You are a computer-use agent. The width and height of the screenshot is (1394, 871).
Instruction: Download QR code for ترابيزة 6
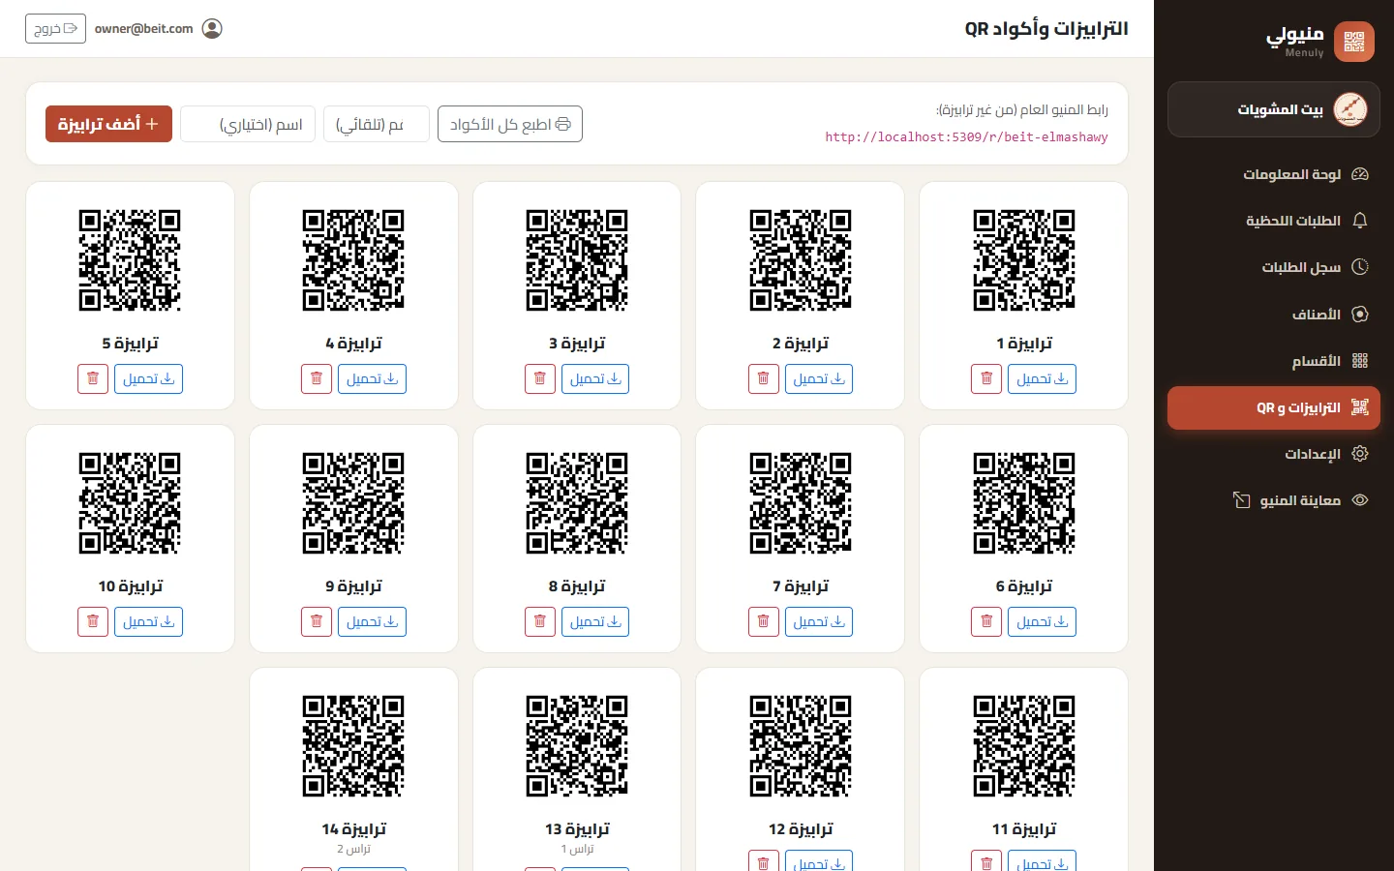coord(1042,621)
